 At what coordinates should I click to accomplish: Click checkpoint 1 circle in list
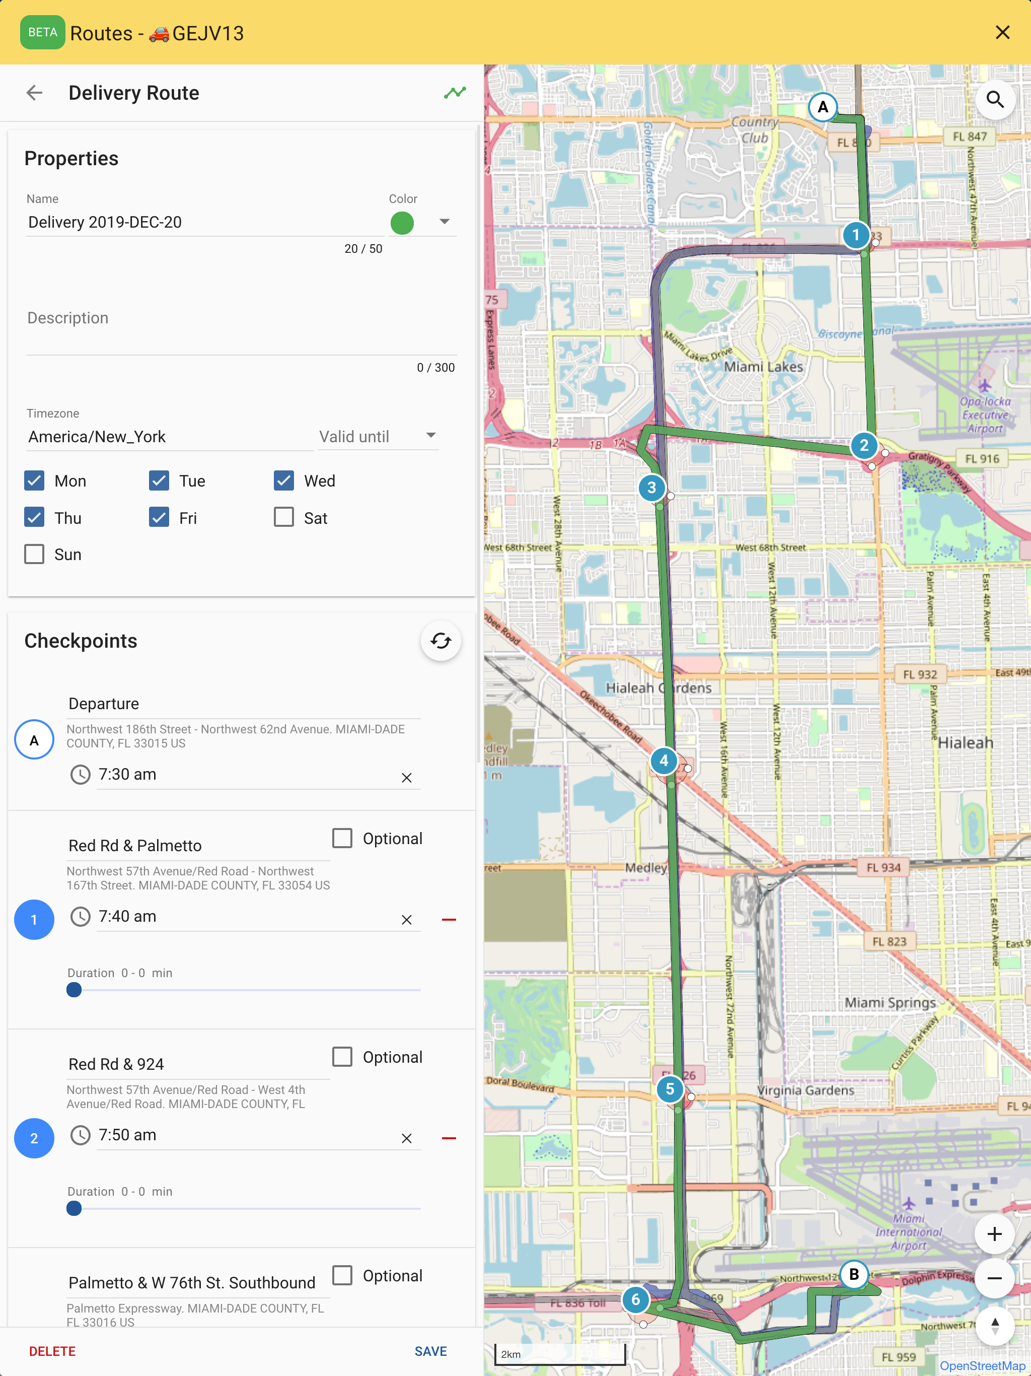click(34, 920)
